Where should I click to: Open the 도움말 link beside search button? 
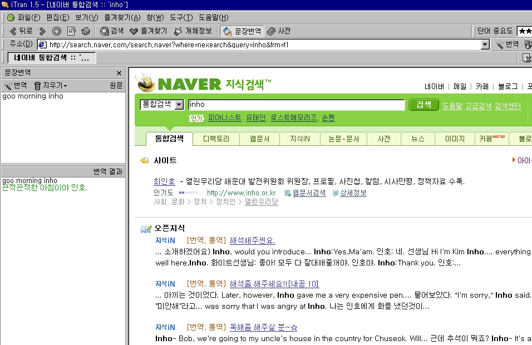(452, 106)
